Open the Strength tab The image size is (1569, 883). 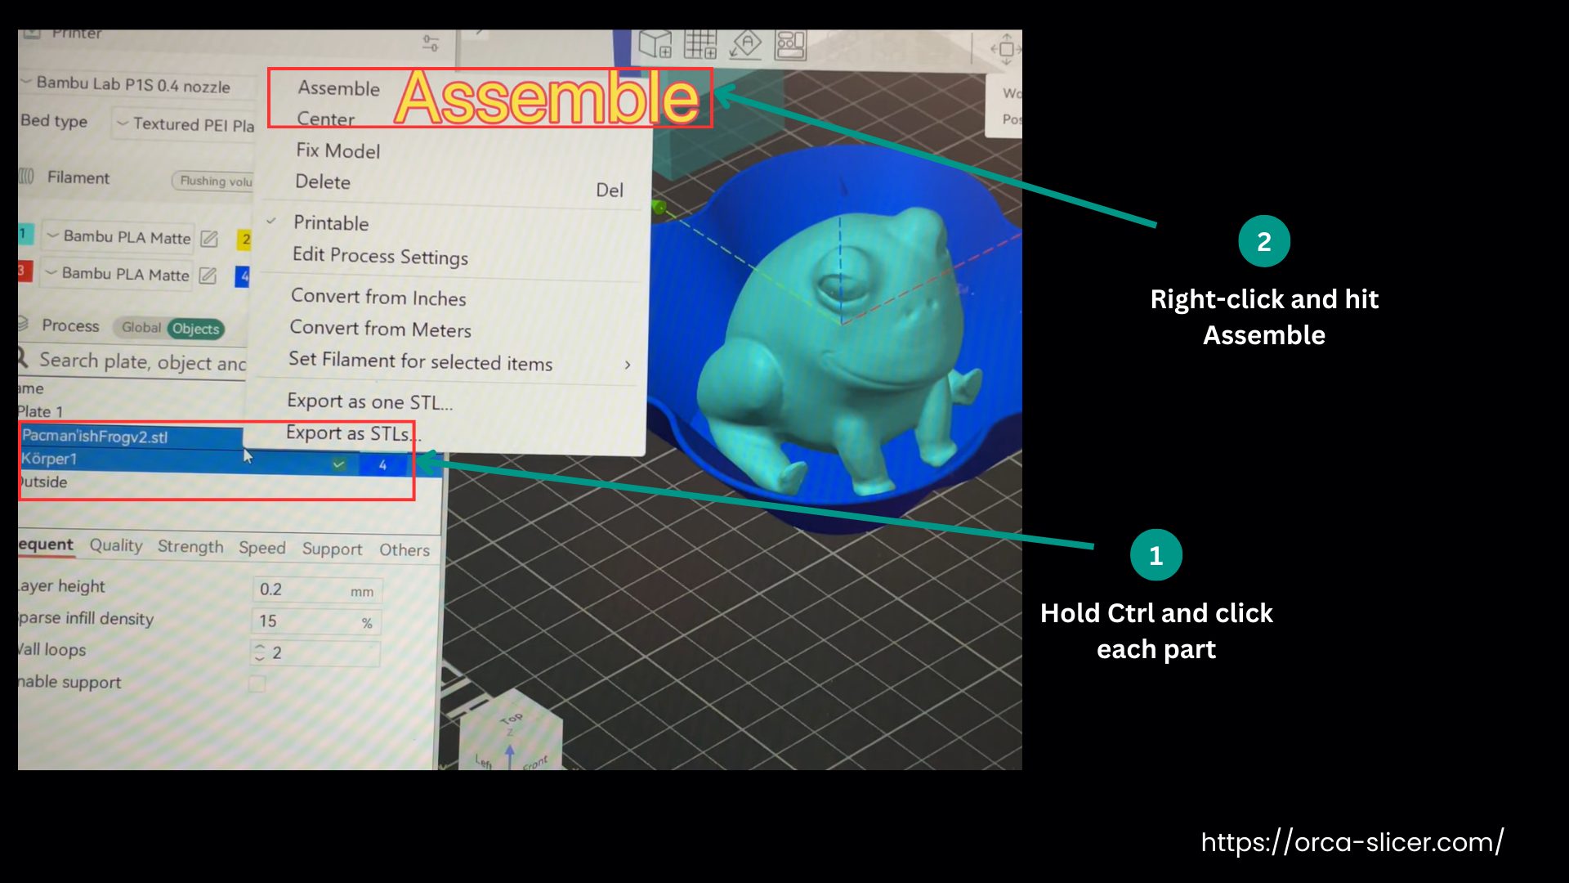tap(190, 547)
